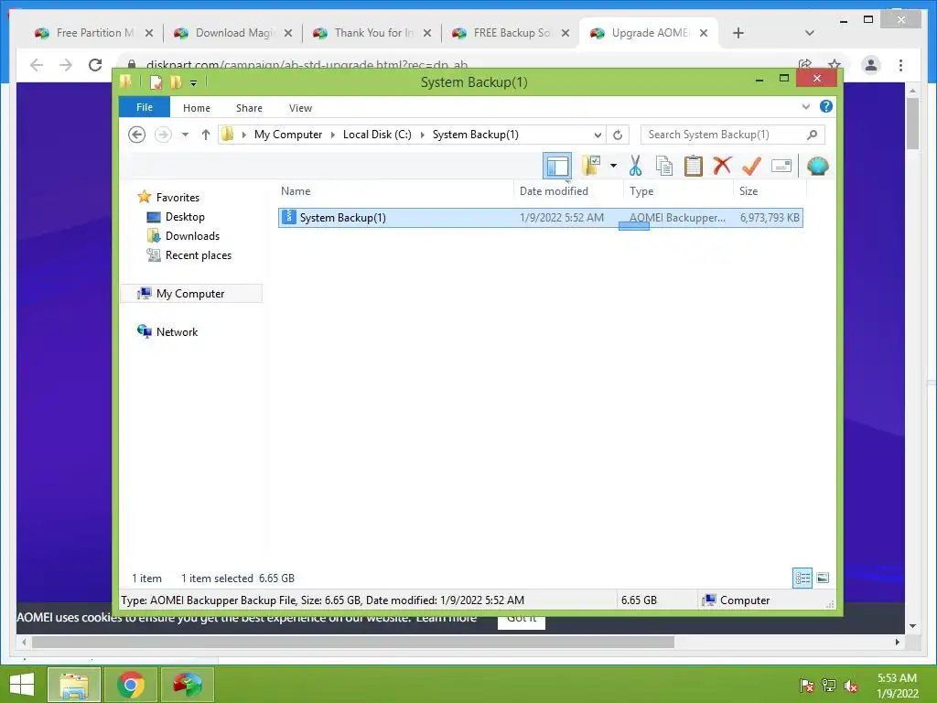Viewport: 937px width, 703px height.
Task: Click the Up one level arrow
Action: (206, 135)
